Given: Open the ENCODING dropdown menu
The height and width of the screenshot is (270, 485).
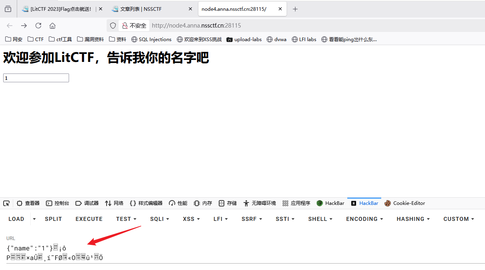Looking at the screenshot, I should click(364, 219).
